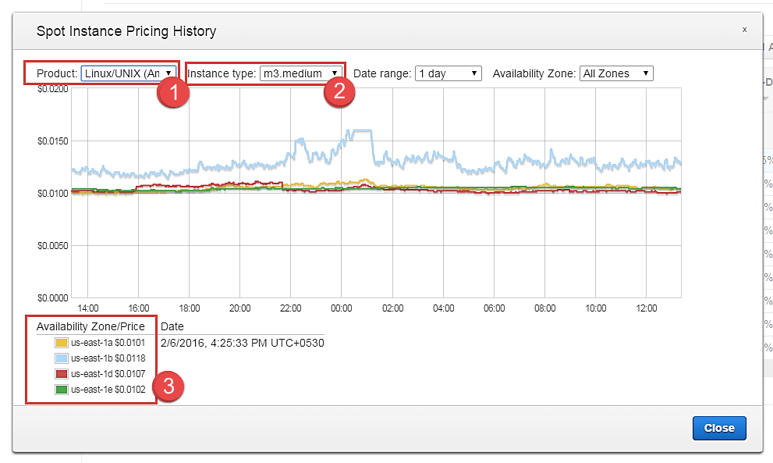This screenshot has height=463, width=773.
Task: Select the us-east-1b $0.0118 legend label
Action: click(108, 358)
